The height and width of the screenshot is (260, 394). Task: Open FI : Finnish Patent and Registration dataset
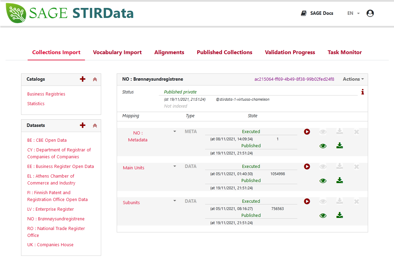click(57, 196)
